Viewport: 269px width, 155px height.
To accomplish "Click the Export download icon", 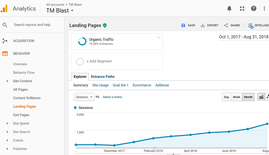I will pyautogui.click(x=203, y=25).
